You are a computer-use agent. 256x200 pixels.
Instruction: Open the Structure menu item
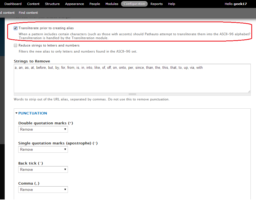(52, 4)
